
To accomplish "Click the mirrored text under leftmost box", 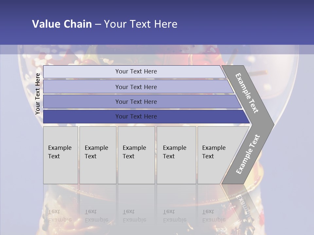I will tap(60, 216).
